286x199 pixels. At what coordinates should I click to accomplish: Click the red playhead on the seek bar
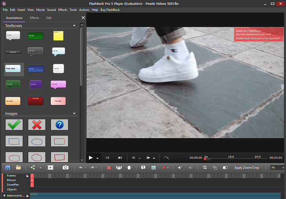click(x=205, y=159)
